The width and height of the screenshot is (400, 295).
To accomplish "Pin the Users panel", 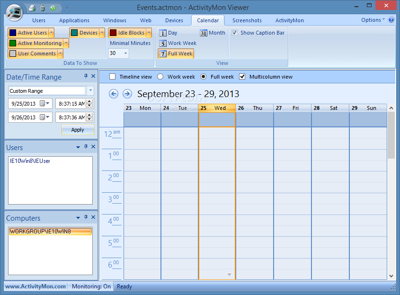I will tap(86, 146).
